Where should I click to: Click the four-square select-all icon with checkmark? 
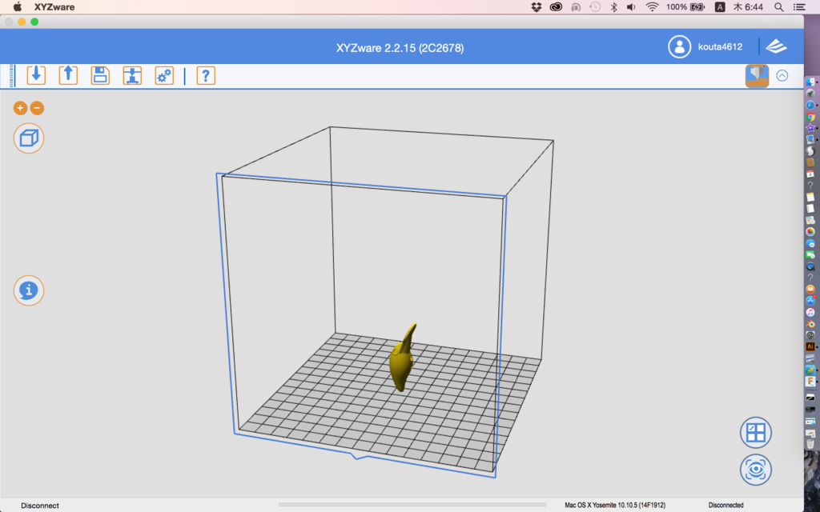pos(756,433)
